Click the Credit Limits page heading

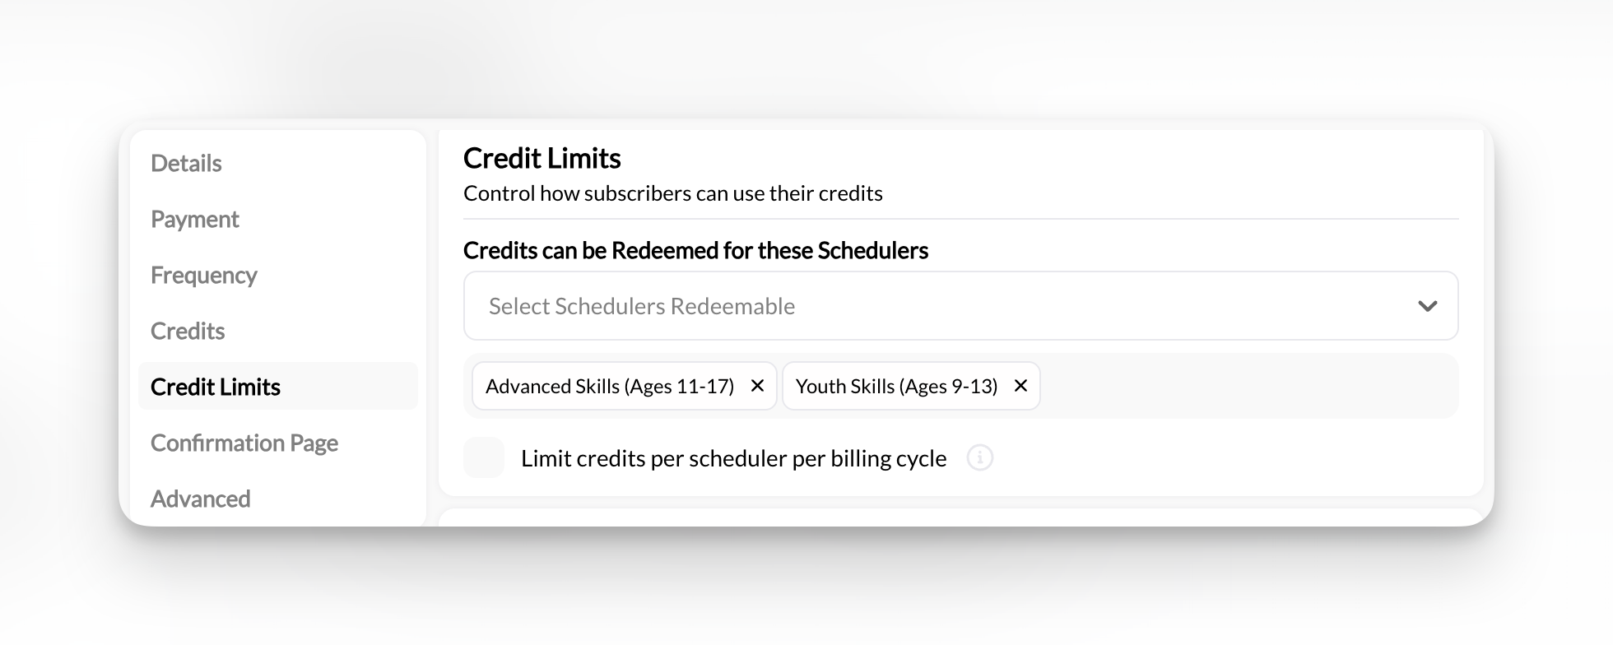tap(542, 158)
